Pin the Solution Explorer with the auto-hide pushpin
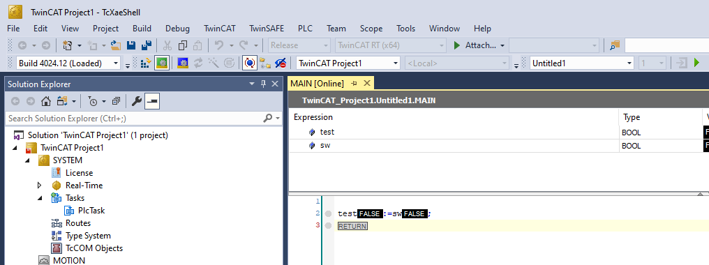Image resolution: width=709 pixels, height=265 pixels. [x=264, y=84]
